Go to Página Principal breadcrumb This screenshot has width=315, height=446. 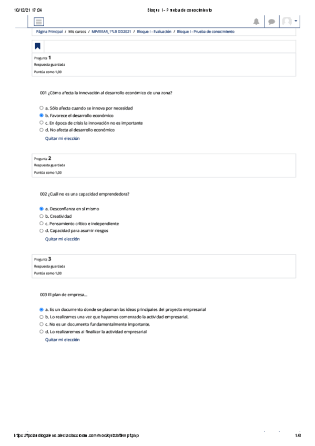click(x=49, y=32)
